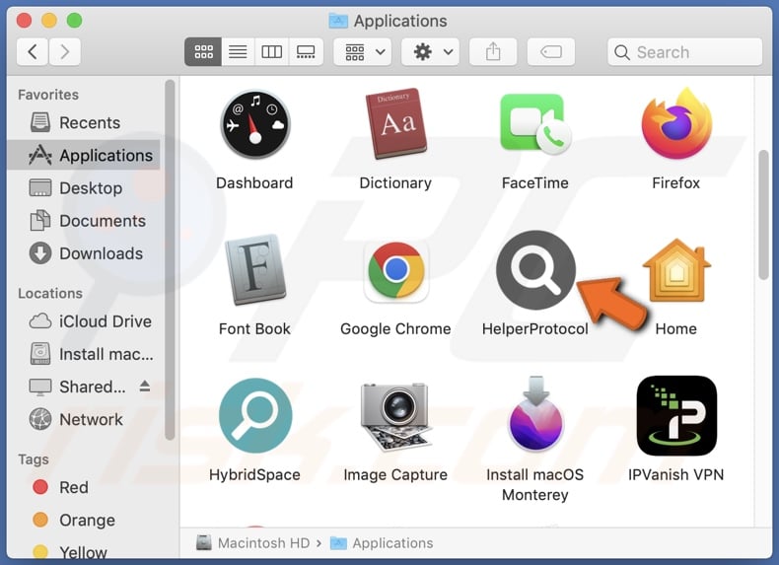Open Network in the sidebar
This screenshot has width=779, height=565.
pyautogui.click(x=83, y=420)
